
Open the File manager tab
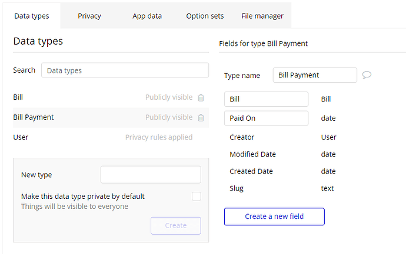[x=262, y=16]
